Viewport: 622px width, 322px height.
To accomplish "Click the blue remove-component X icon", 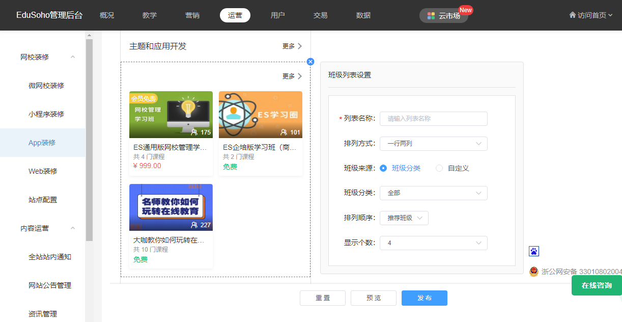I will click(x=310, y=62).
